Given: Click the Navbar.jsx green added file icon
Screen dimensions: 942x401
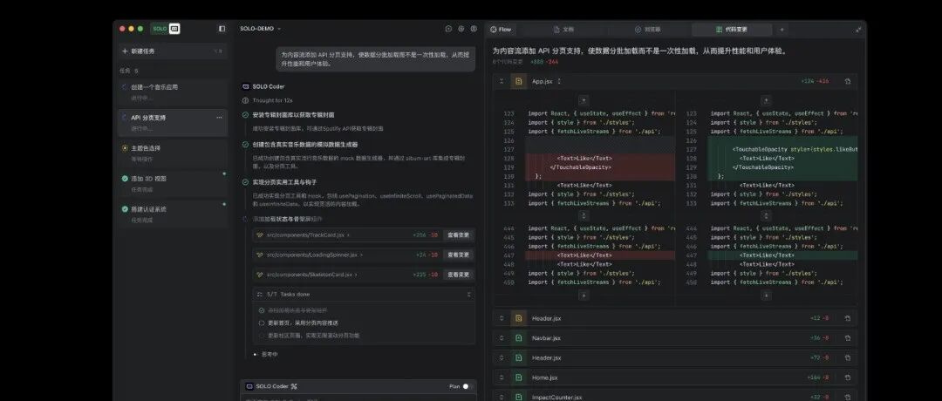Looking at the screenshot, I should pyautogui.click(x=518, y=338).
